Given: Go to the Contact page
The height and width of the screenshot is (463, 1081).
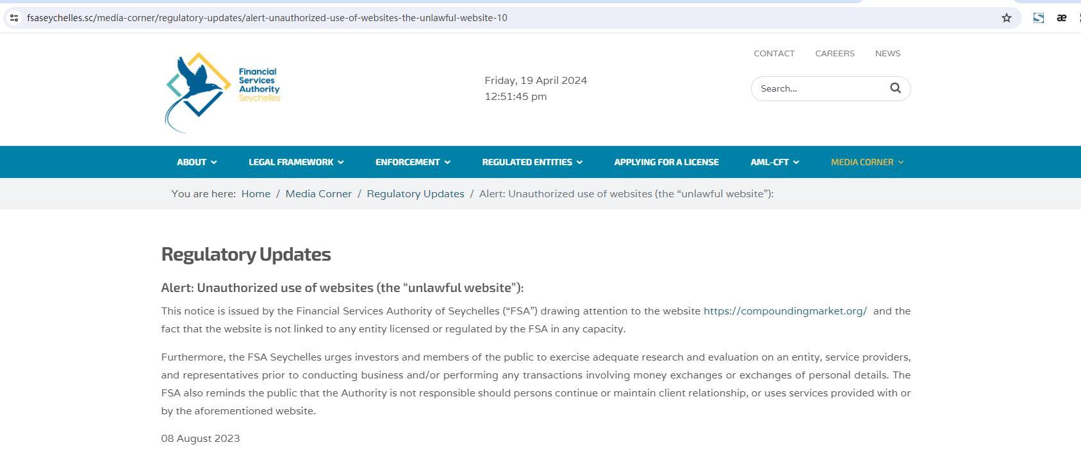Looking at the screenshot, I should pos(773,54).
